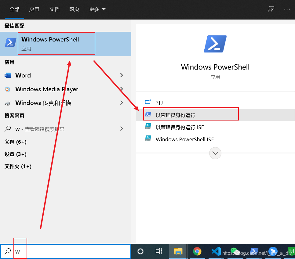Open 设置 (3+) category

(x=16, y=154)
